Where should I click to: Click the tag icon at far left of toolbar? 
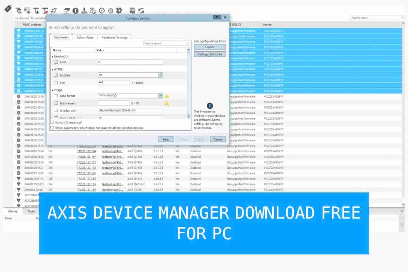click(x=7, y=10)
